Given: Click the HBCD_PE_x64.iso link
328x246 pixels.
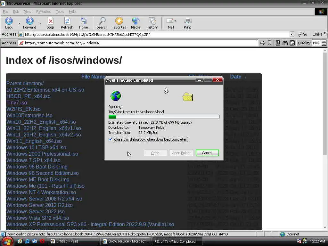Looking at the screenshot, I should [29, 96].
